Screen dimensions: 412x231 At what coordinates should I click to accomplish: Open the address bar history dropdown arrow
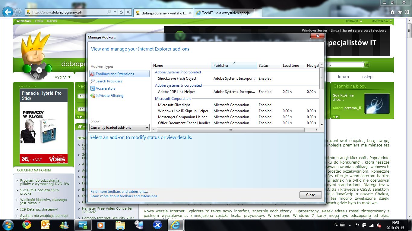pyautogui.click(x=115, y=12)
